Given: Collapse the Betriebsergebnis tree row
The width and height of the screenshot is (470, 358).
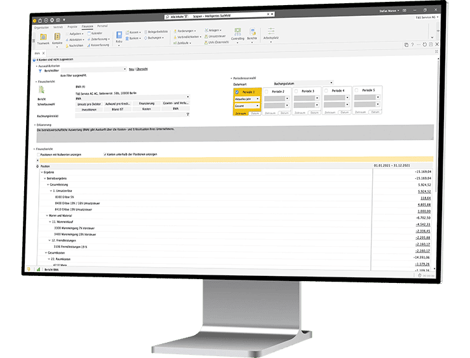Looking at the screenshot, I should [x=45, y=179].
